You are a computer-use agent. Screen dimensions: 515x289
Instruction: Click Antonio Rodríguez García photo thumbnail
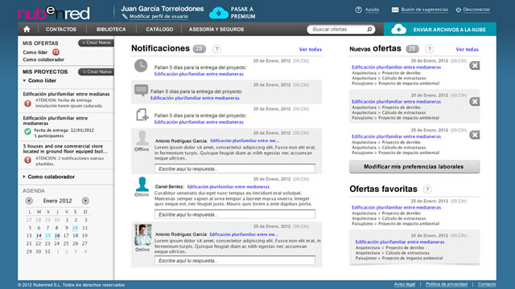coord(143,235)
